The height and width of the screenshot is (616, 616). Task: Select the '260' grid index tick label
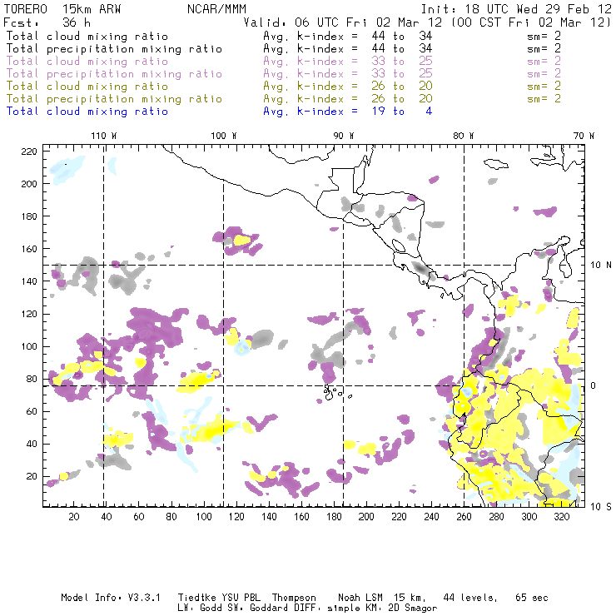click(x=464, y=517)
